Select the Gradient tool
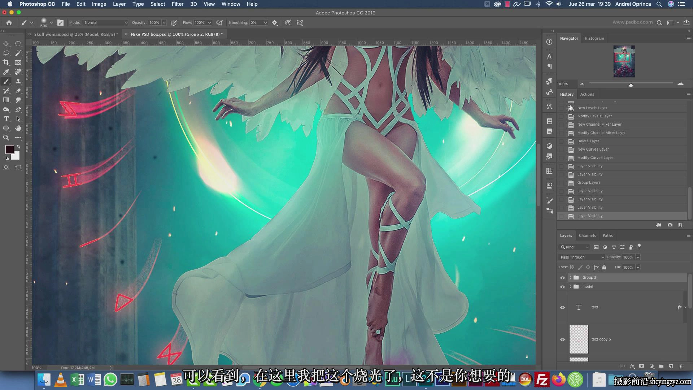This screenshot has height=390, width=693. [x=6, y=100]
